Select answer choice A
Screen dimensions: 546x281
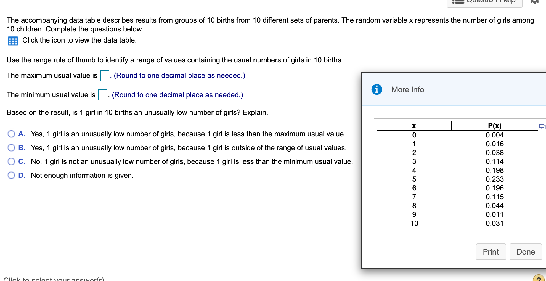[x=11, y=134]
